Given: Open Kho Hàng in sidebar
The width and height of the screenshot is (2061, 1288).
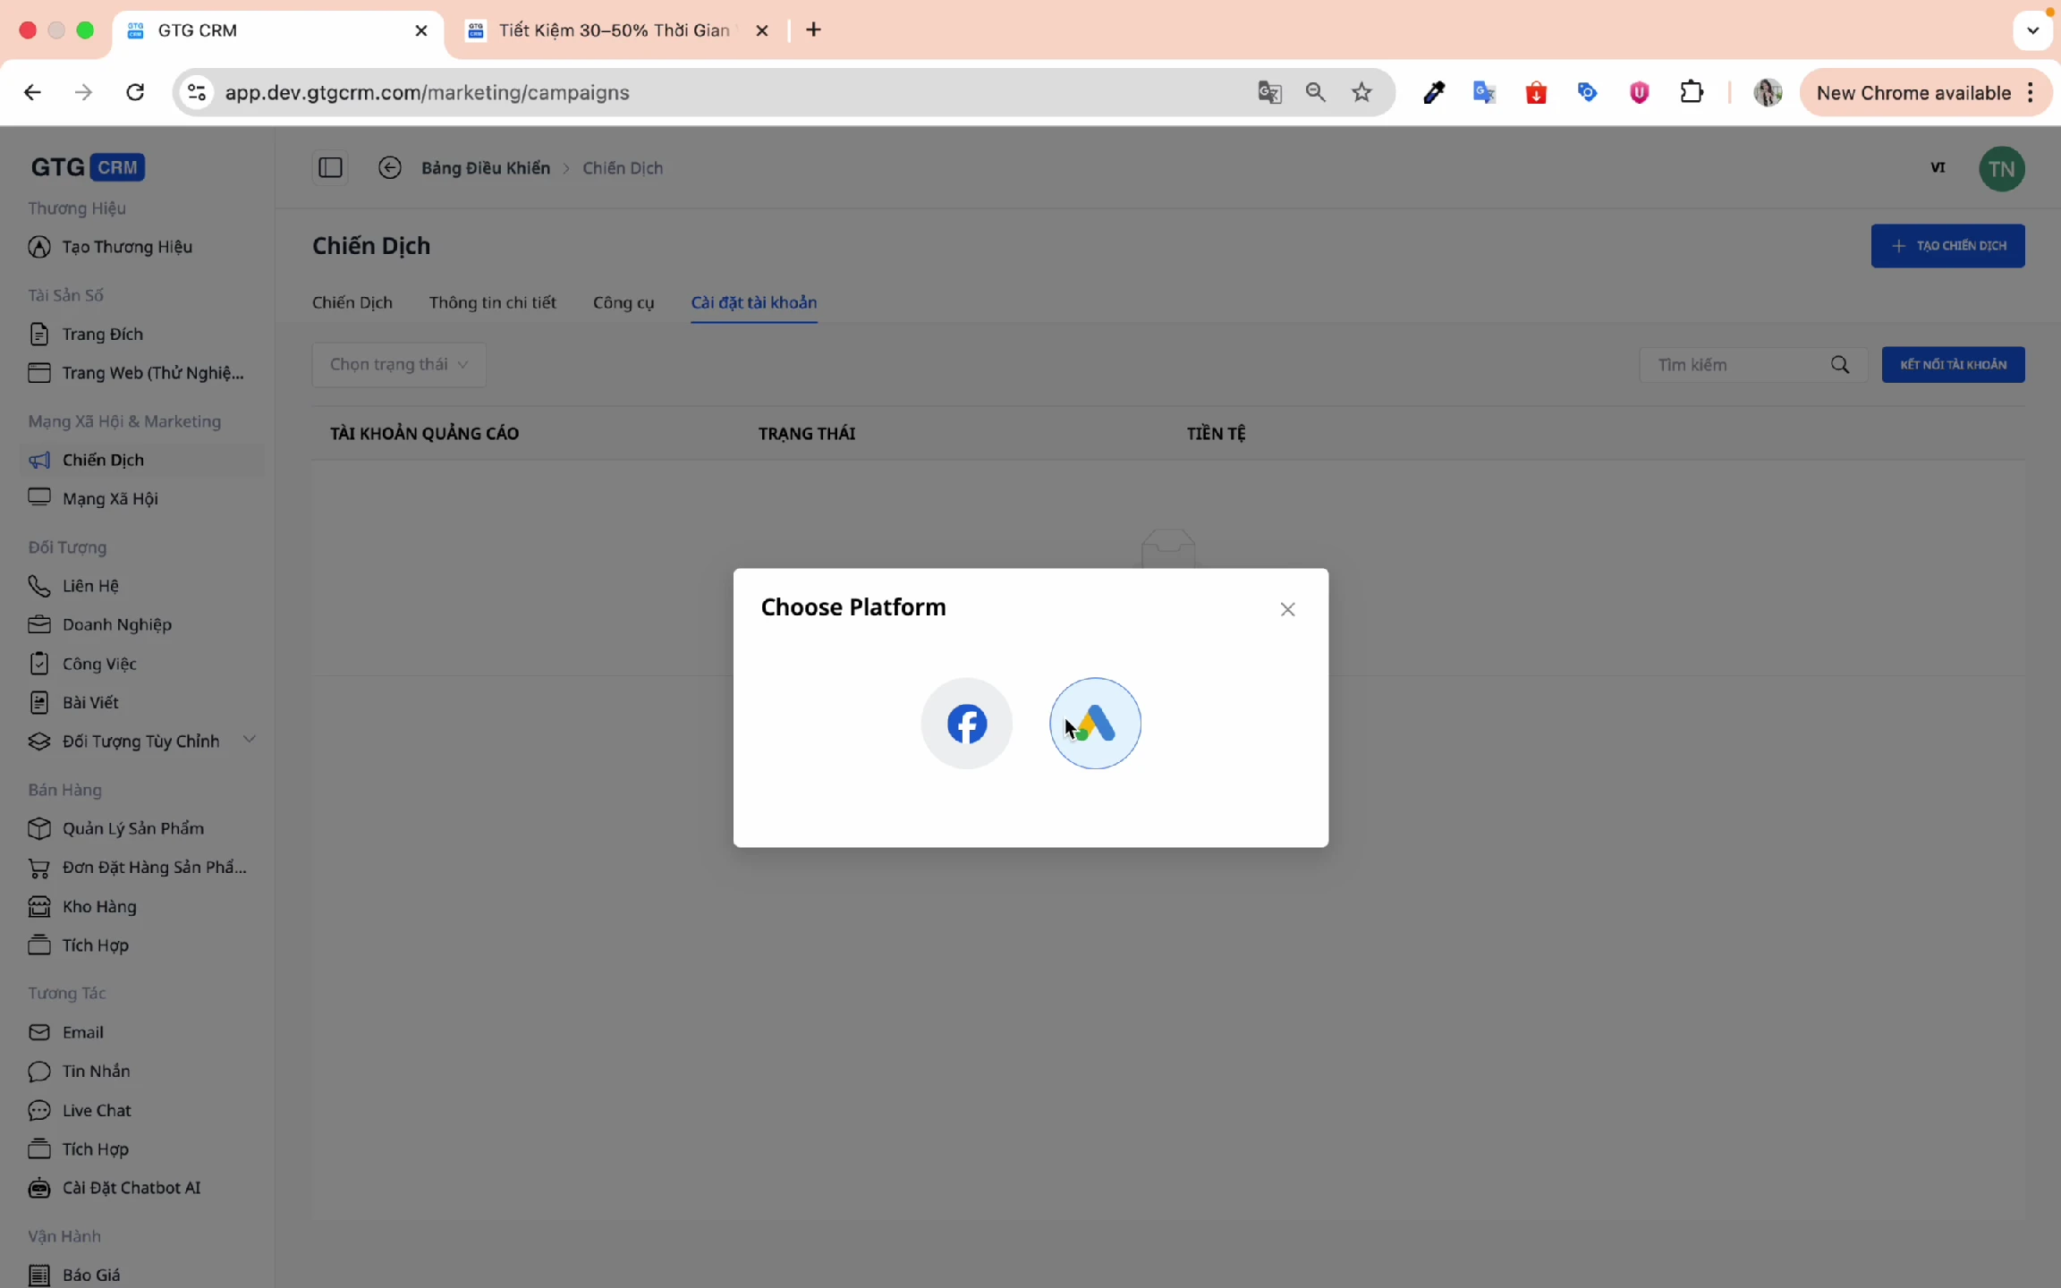Looking at the screenshot, I should (99, 906).
